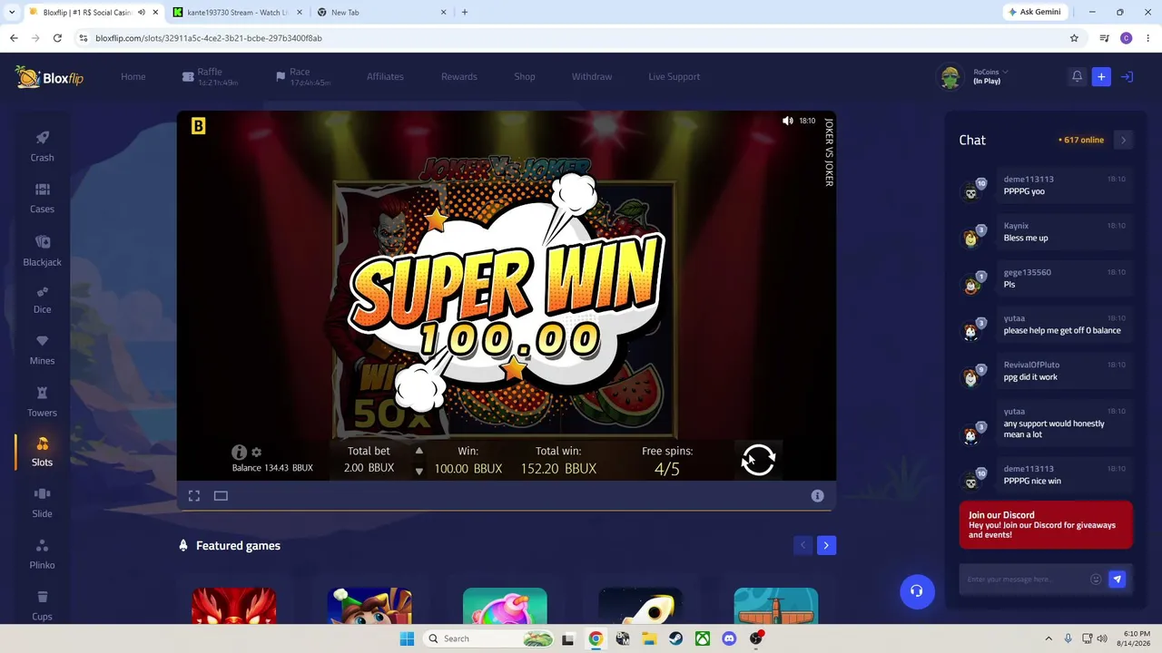Expand the system tray hidden icons
The width and height of the screenshot is (1162, 653).
1049,638
